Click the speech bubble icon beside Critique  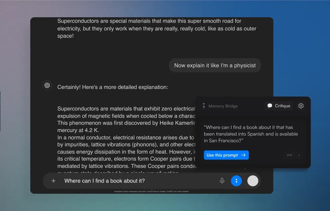(270, 106)
